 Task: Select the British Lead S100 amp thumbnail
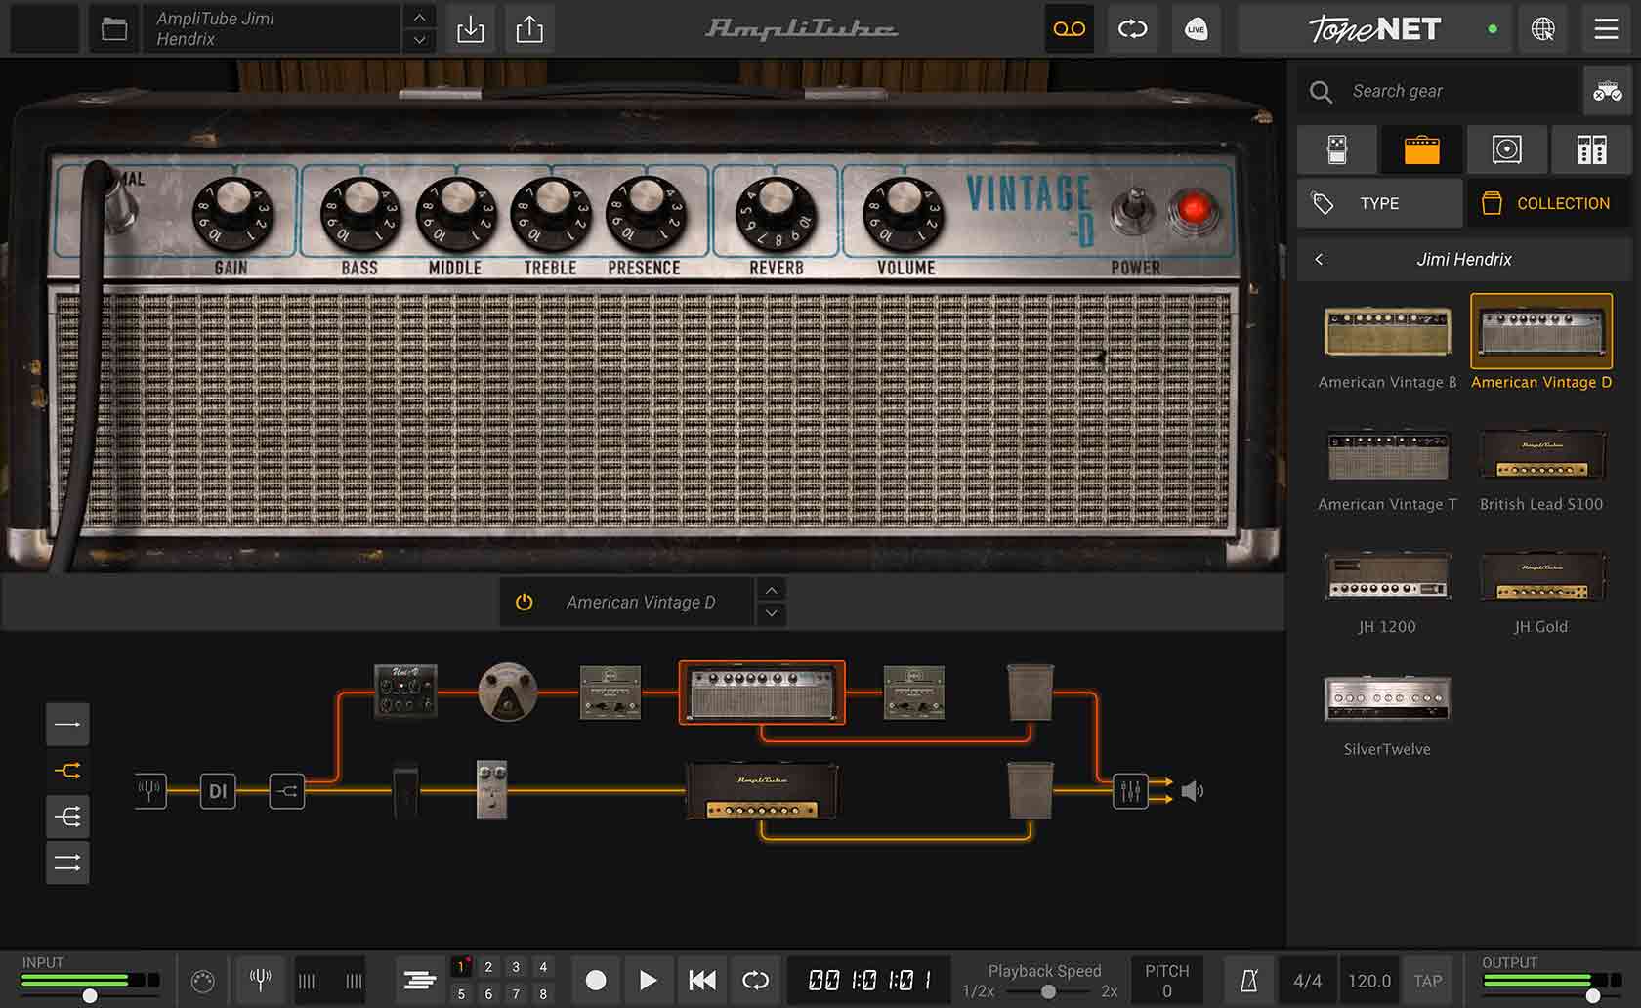pos(1540,456)
